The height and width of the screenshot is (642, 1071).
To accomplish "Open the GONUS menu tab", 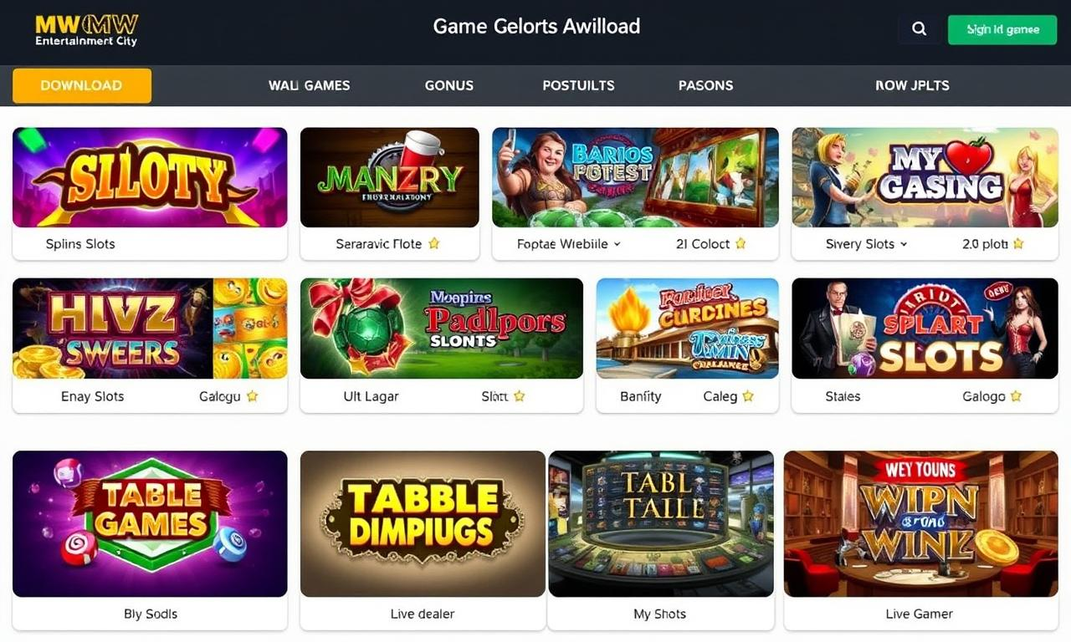I will pos(449,85).
